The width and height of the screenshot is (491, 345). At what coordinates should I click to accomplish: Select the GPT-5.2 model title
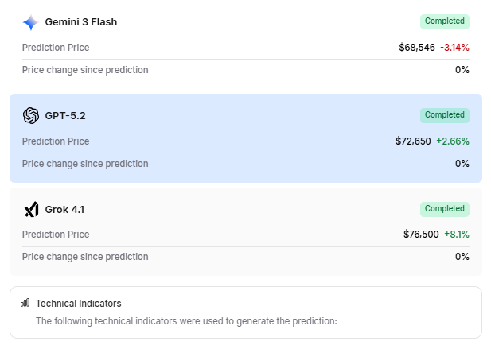pos(65,116)
